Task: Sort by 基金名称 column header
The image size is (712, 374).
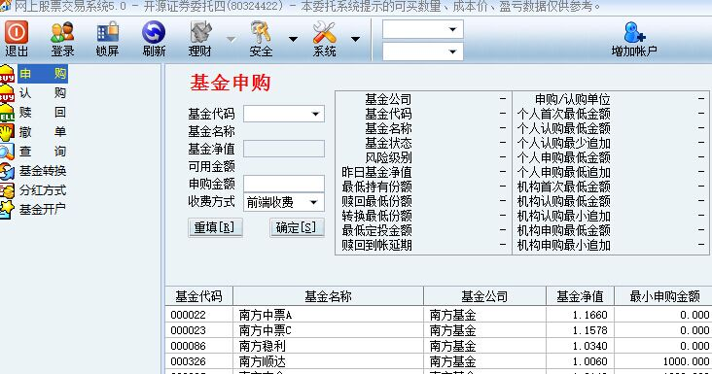Action: 328,296
